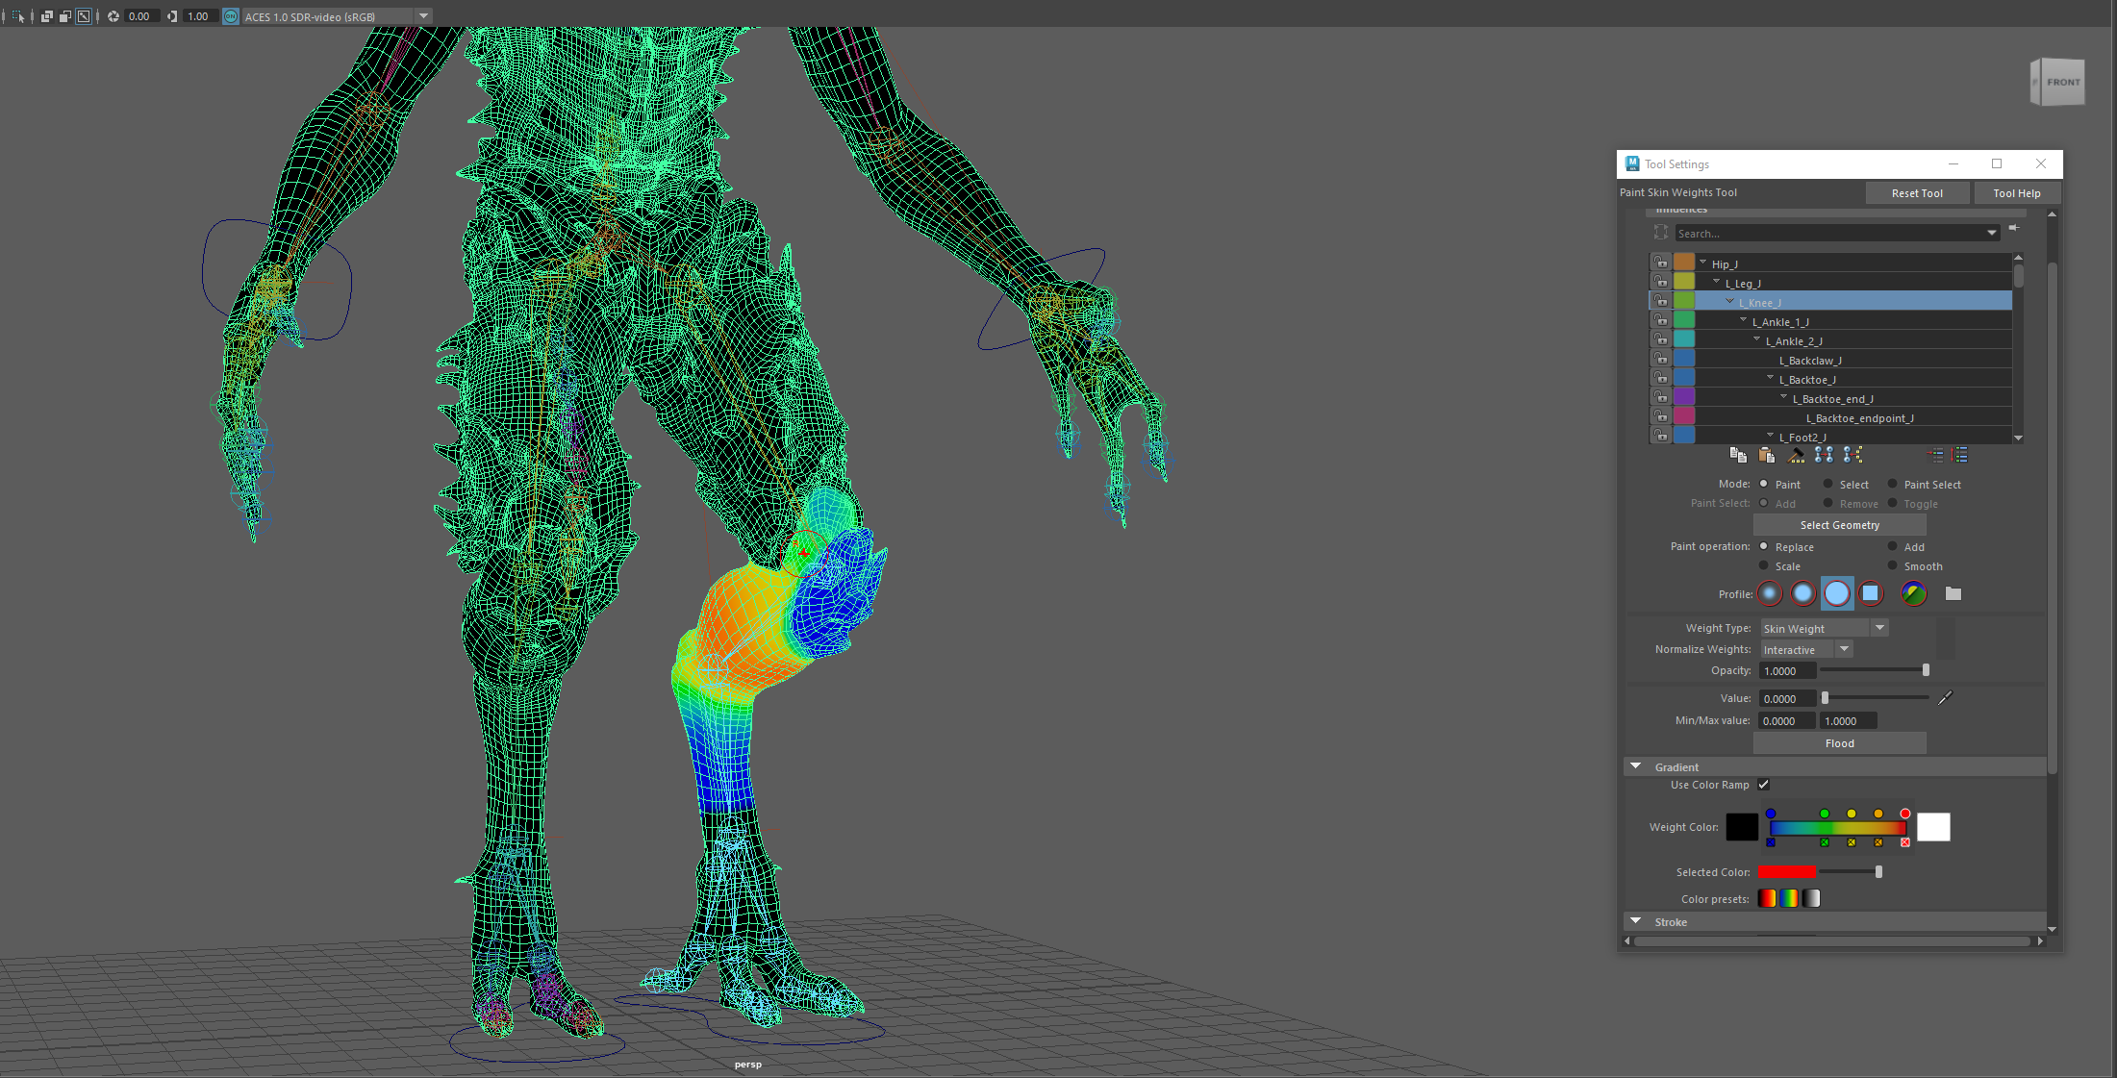Image resolution: width=2117 pixels, height=1078 pixels.
Task: Open the Weight Type dropdown
Action: 1878,628
